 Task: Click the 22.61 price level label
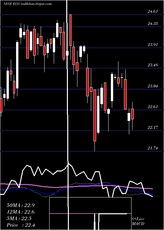153,107
